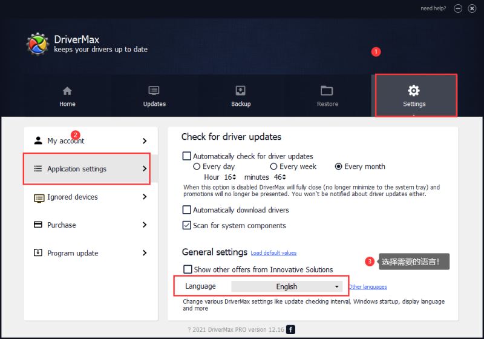Click the Check for driver updates heading
This screenshot has height=339, width=484.
231,136
